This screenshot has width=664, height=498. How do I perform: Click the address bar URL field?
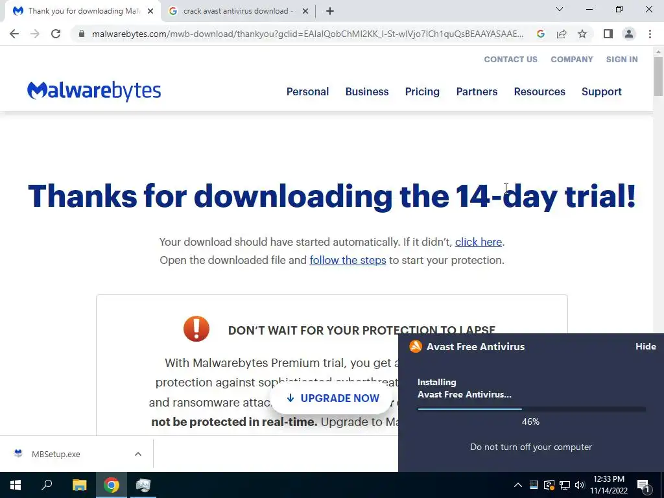pos(308,34)
